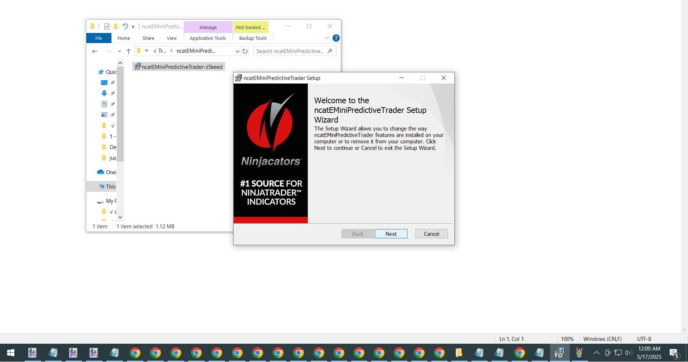Open the 'jus' folder in navigation pane

[x=109, y=158]
